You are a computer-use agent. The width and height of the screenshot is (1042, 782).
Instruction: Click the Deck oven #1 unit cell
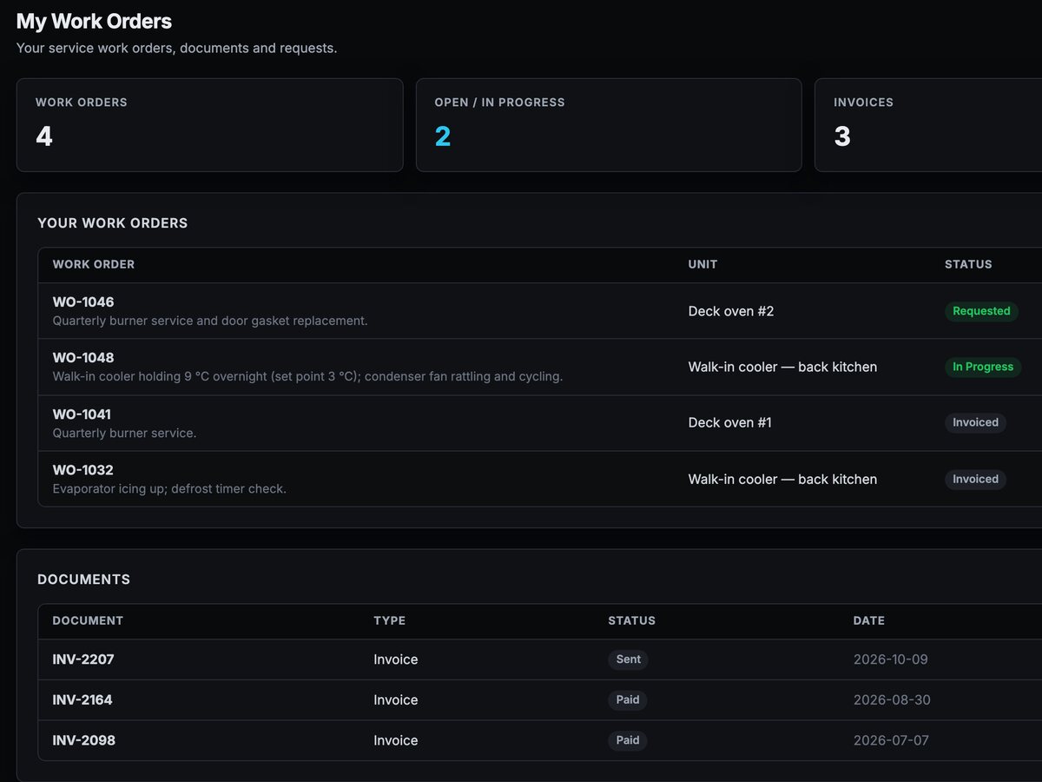pos(730,423)
